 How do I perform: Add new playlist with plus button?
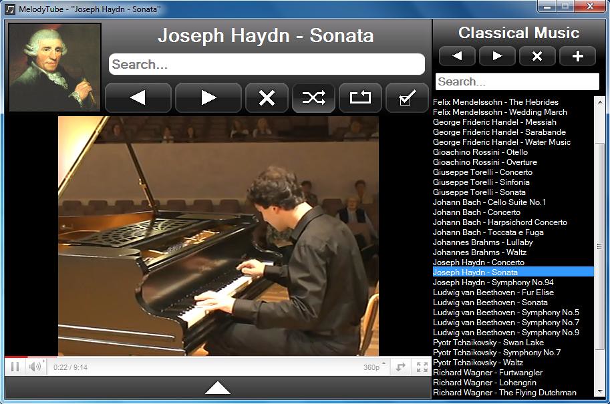[577, 56]
